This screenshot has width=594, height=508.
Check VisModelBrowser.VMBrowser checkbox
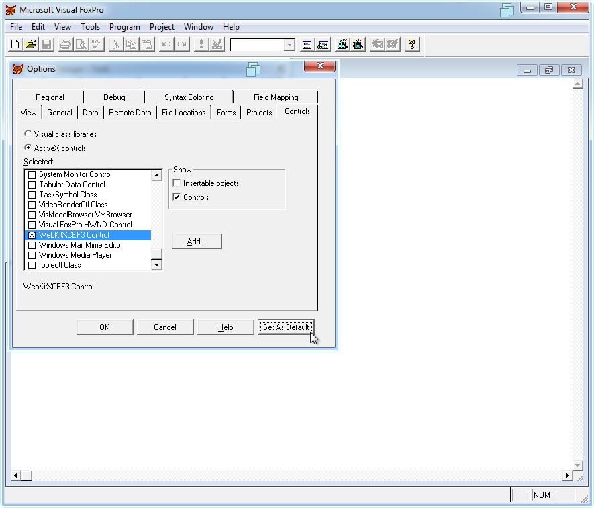32,215
